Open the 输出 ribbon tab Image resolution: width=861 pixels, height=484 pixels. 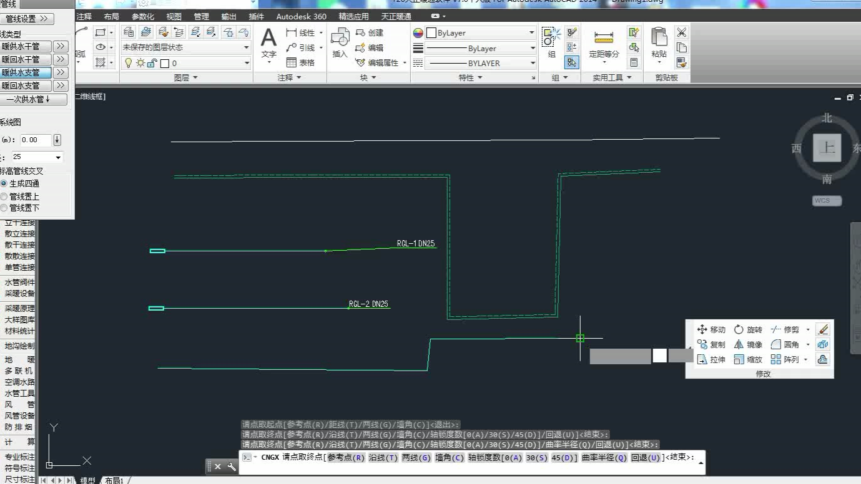pos(229,17)
